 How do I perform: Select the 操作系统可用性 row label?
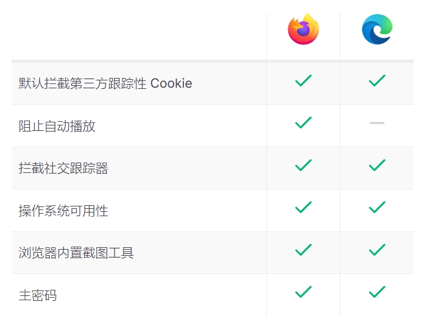pos(63,211)
